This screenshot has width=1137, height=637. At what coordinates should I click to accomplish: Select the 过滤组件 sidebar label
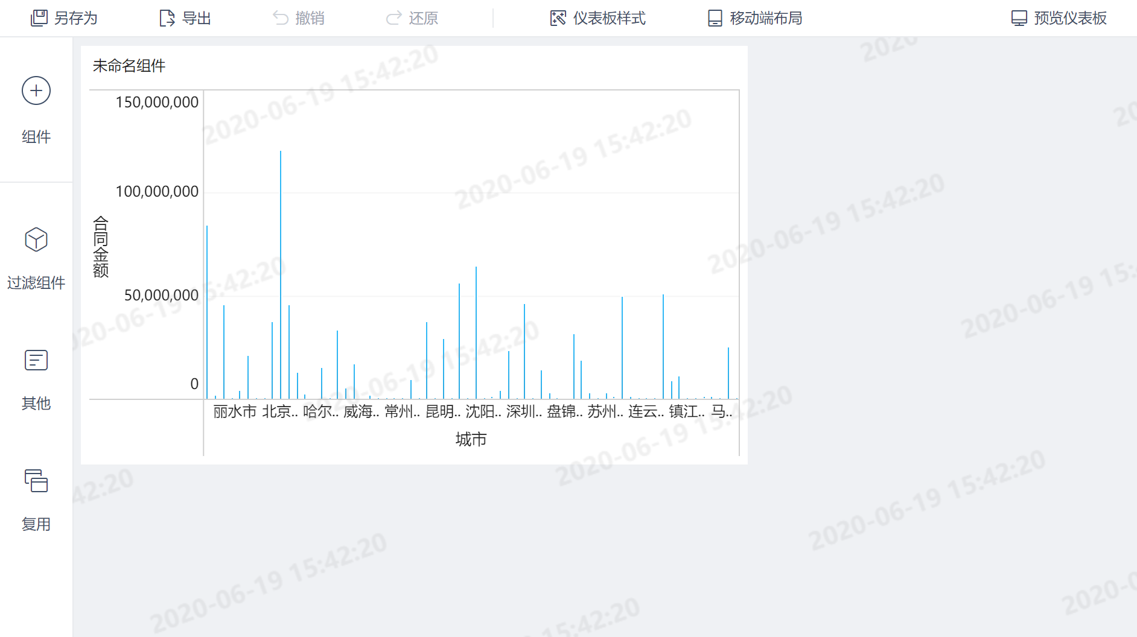36,282
